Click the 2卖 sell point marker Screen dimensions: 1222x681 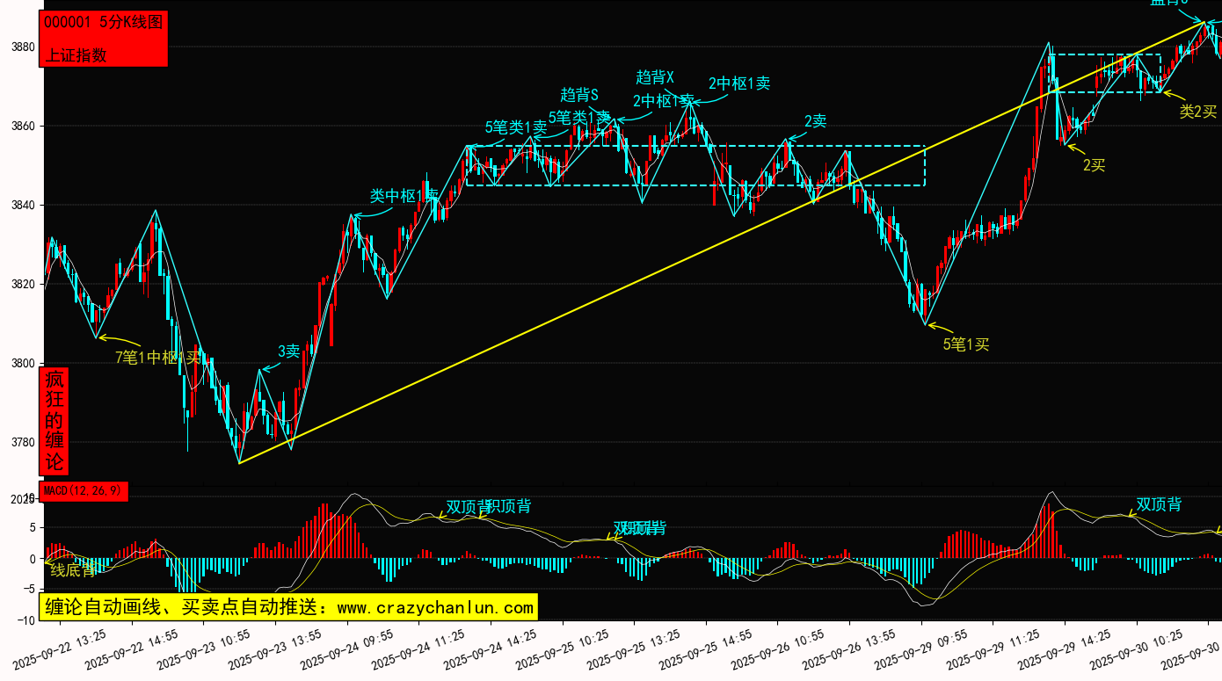pos(815,121)
